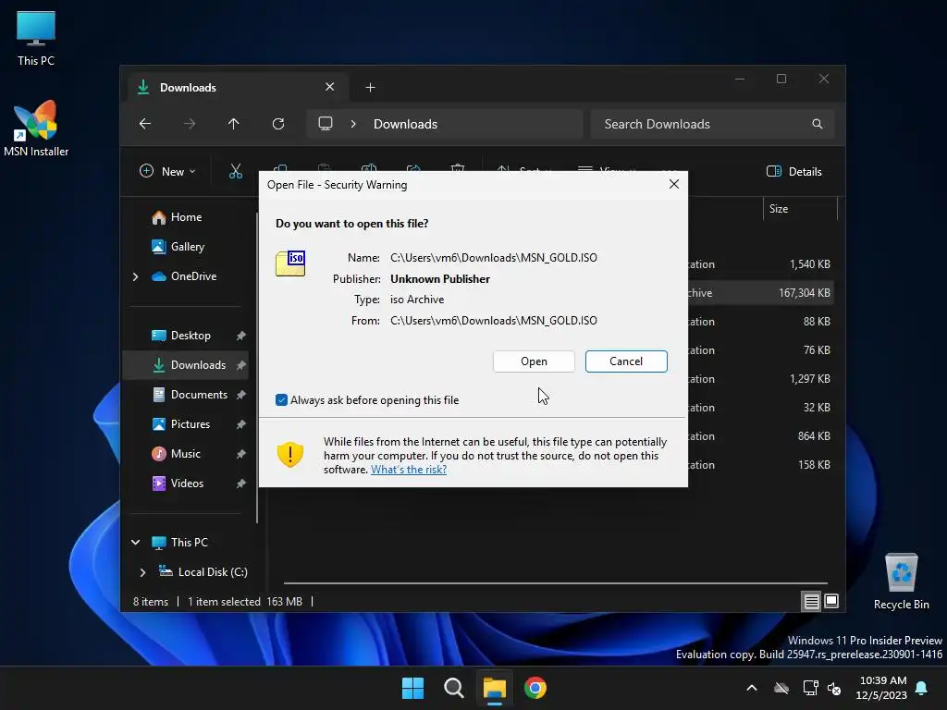Open taskbar Search
Image resolution: width=947 pixels, height=710 pixels.
pyautogui.click(x=453, y=688)
